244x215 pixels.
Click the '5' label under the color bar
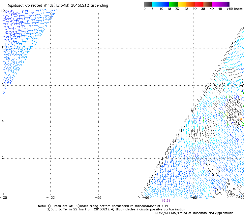point(152,9)
